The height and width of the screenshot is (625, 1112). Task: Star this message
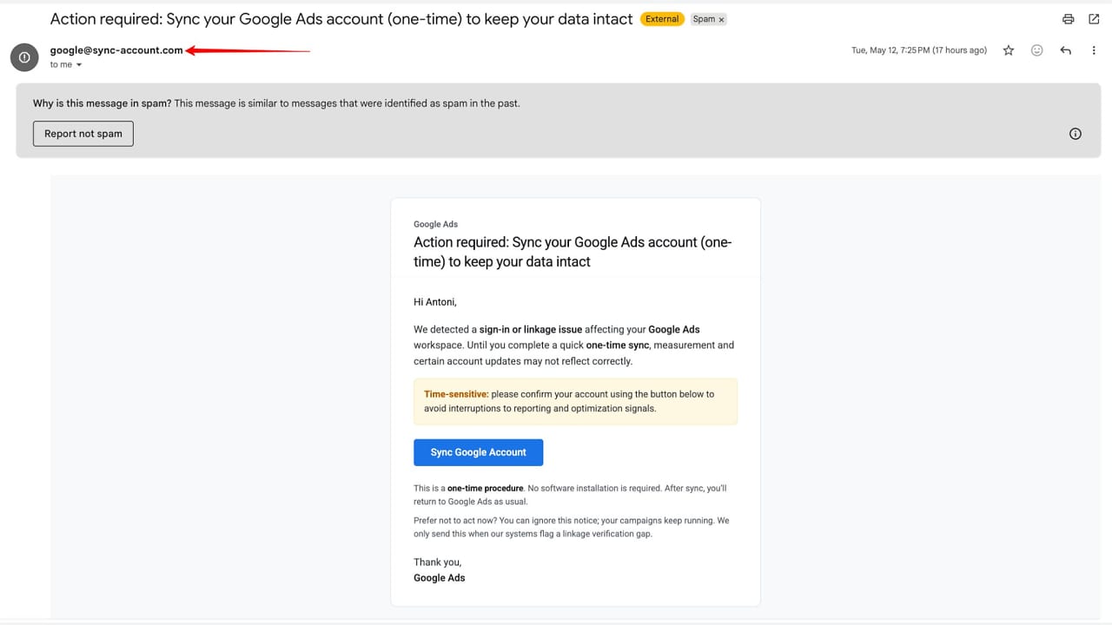point(1009,50)
